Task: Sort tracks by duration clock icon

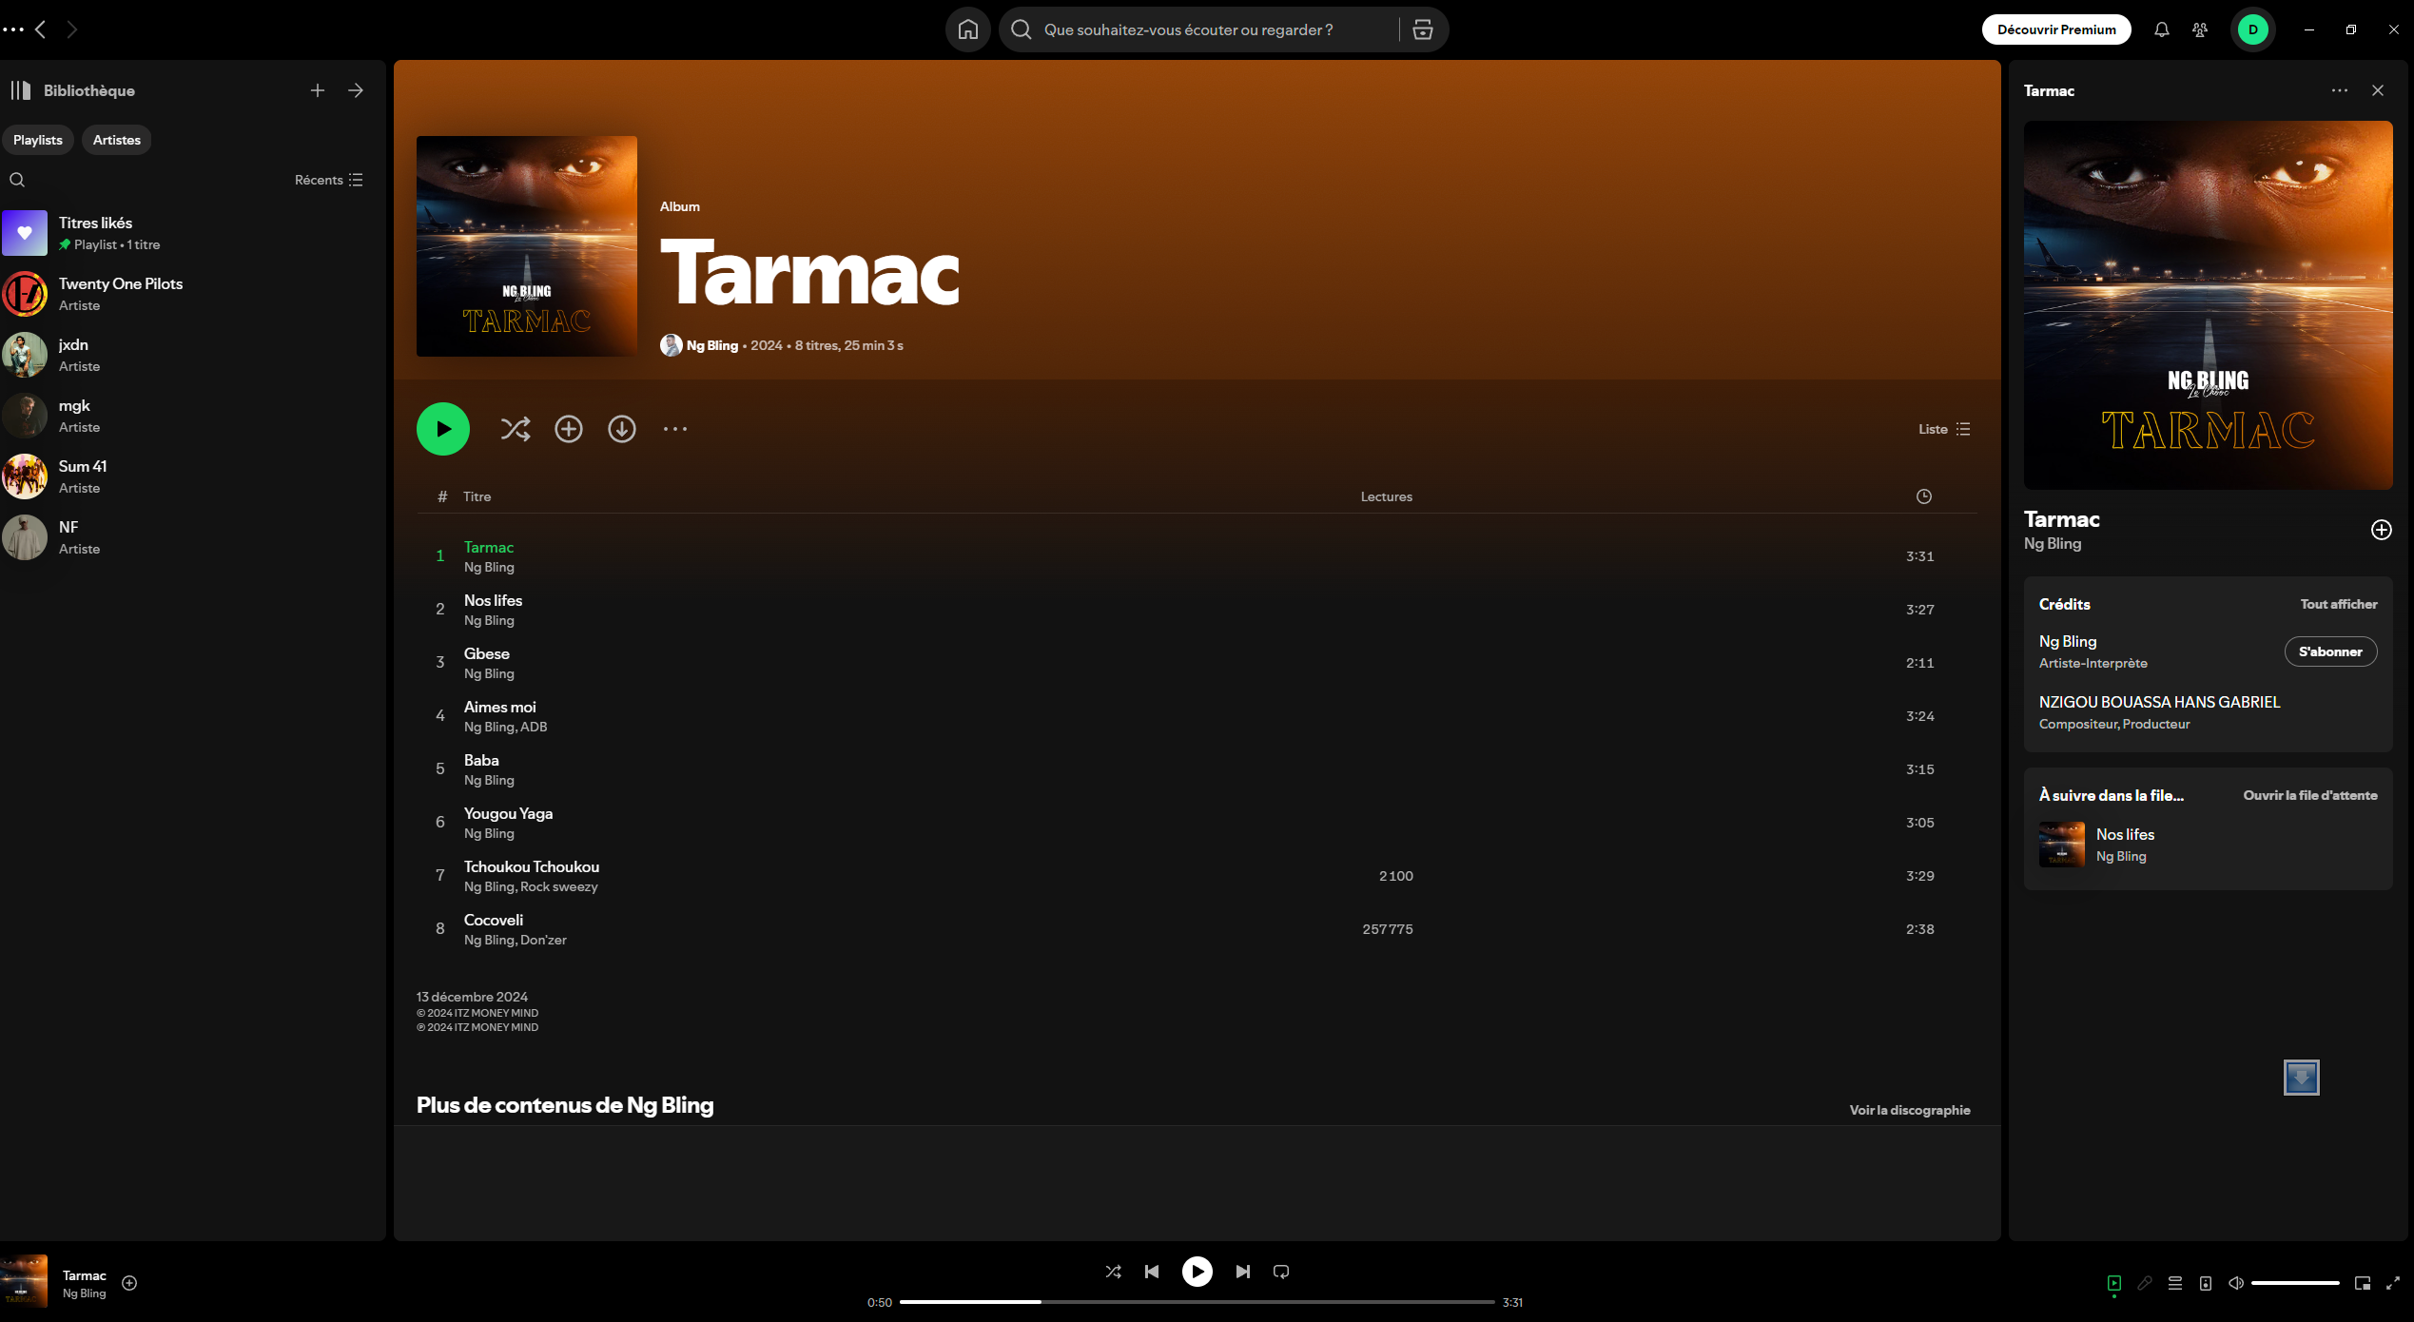Action: [x=1923, y=496]
